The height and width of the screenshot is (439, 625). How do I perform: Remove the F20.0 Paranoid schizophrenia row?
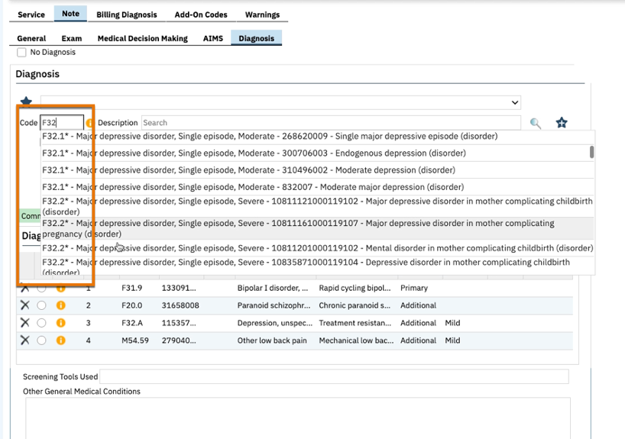click(24, 305)
